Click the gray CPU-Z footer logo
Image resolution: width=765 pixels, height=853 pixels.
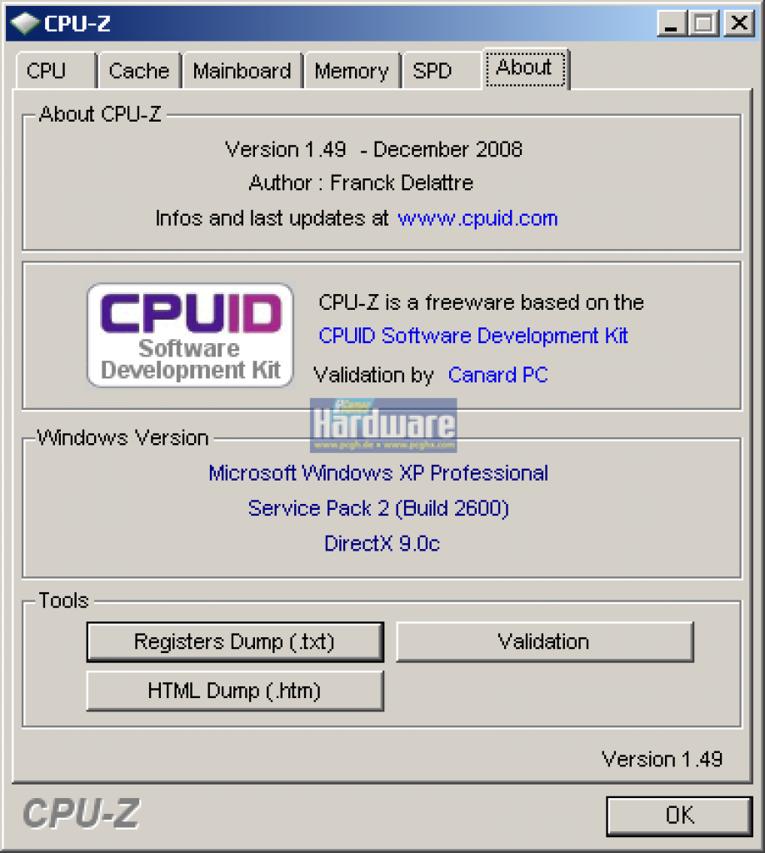(81, 814)
